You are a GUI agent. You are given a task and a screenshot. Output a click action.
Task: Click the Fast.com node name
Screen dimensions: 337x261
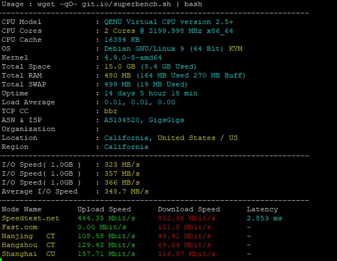click(21, 227)
